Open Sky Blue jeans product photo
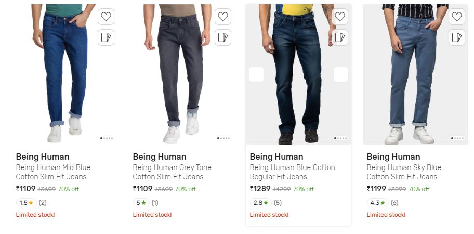Screen dimensions: 474x234 tap(415, 74)
